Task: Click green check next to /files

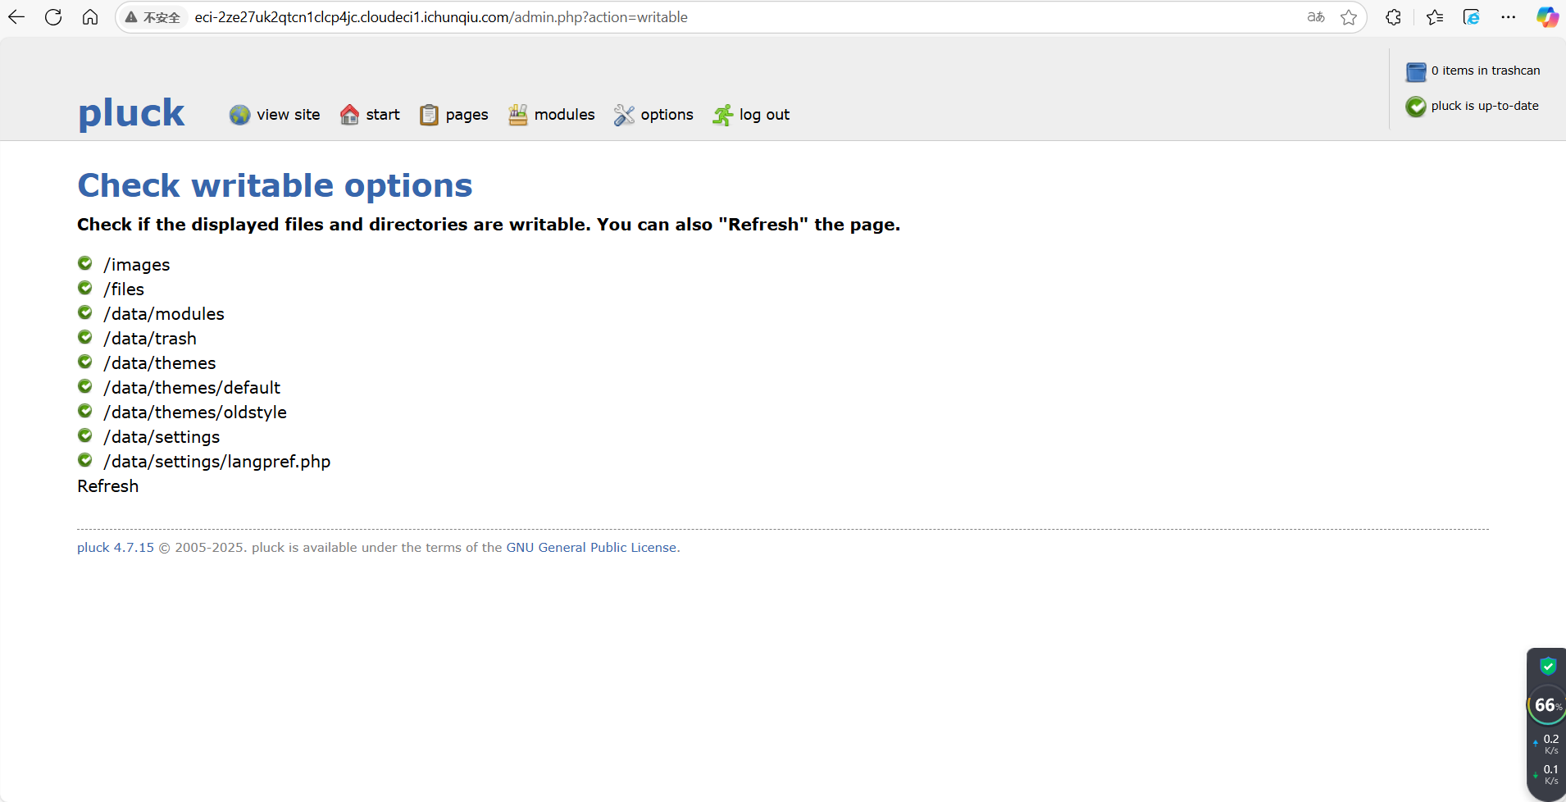Action: pos(85,288)
